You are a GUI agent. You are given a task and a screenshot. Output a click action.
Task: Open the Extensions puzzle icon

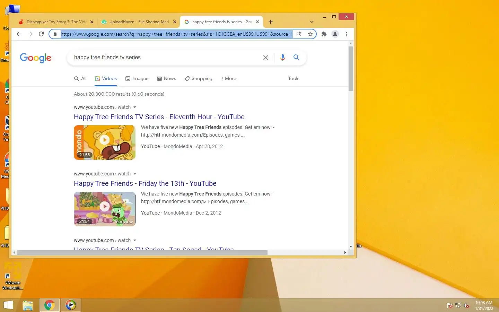point(324,34)
